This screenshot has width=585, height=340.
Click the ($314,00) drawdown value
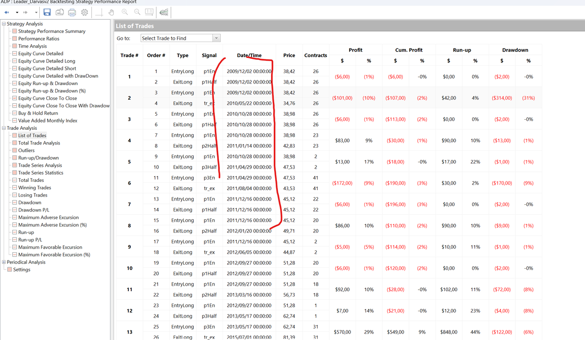[502, 98]
